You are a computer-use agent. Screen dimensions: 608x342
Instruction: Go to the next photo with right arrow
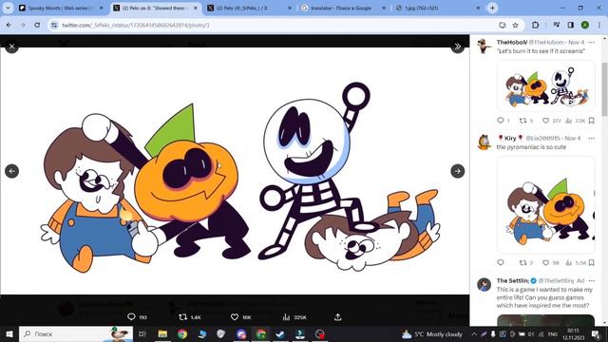click(458, 171)
